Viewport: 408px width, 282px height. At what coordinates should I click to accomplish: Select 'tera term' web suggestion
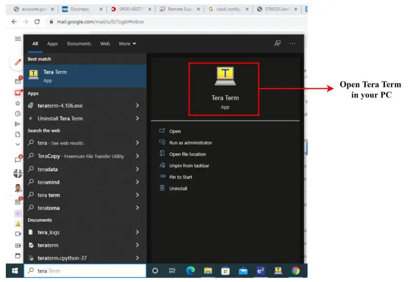(x=49, y=195)
